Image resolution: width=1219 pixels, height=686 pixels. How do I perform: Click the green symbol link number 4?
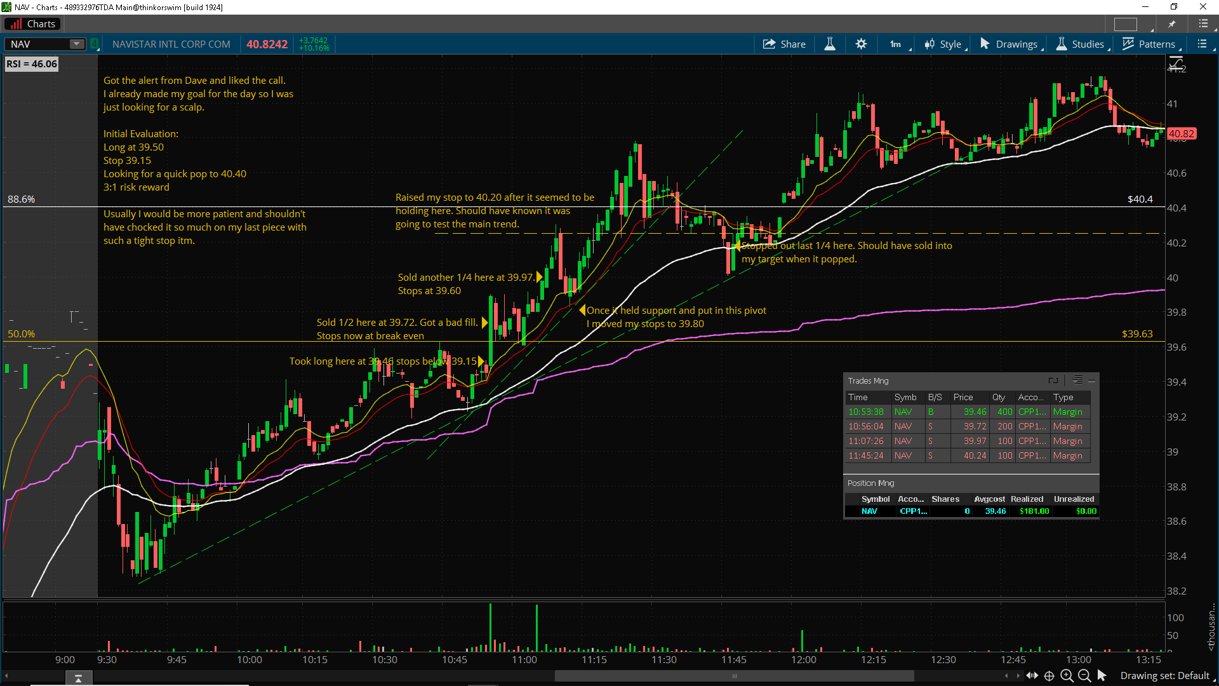(94, 44)
